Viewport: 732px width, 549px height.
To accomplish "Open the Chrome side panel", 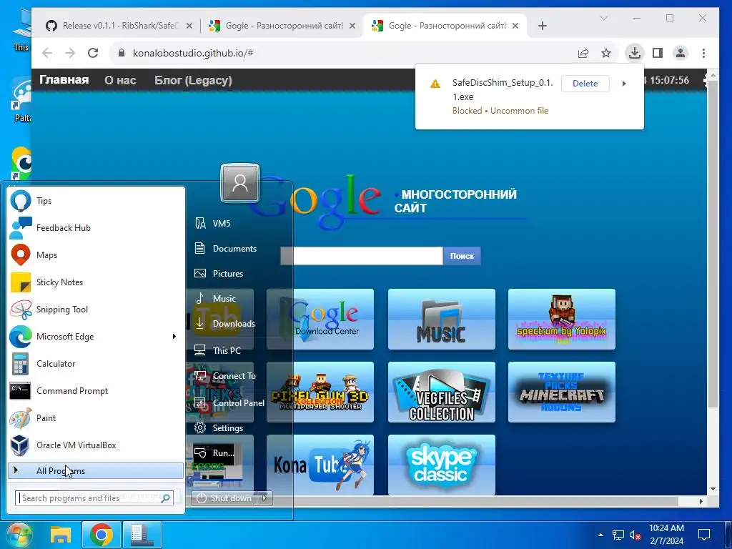I will [x=658, y=53].
